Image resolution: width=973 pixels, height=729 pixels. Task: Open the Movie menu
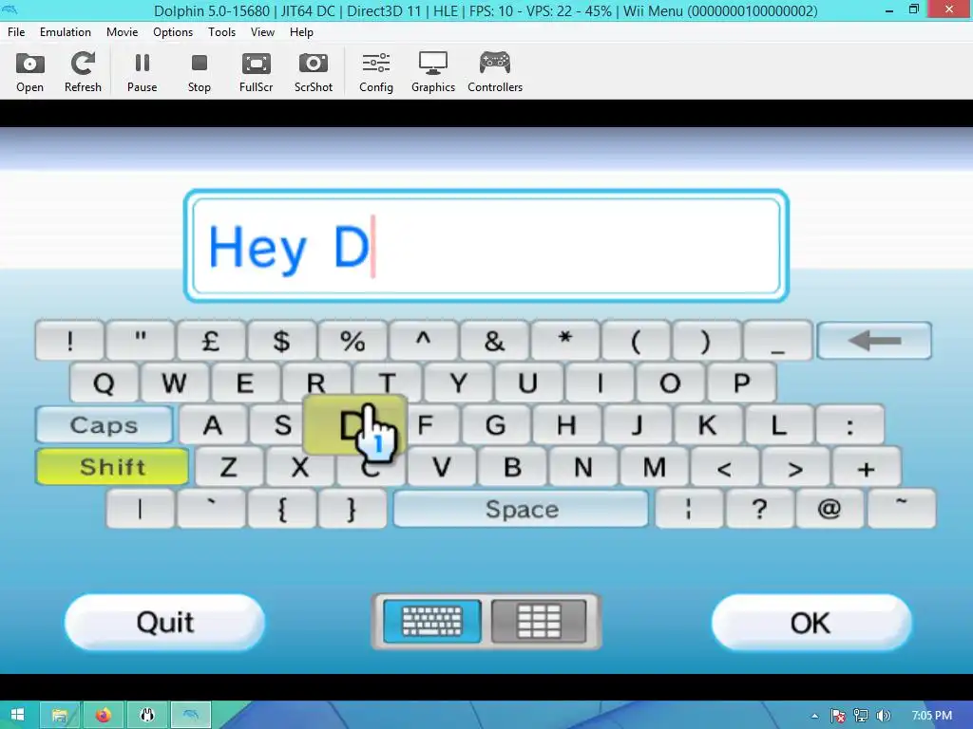coord(123,32)
